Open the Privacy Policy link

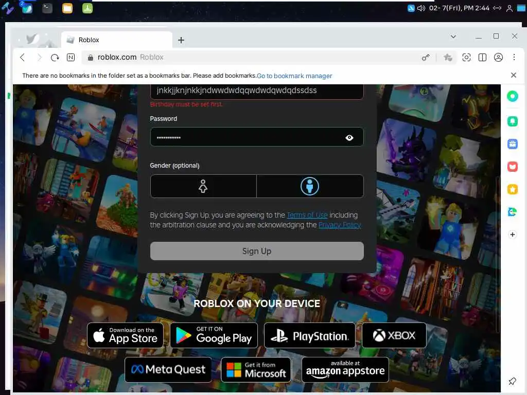click(340, 225)
